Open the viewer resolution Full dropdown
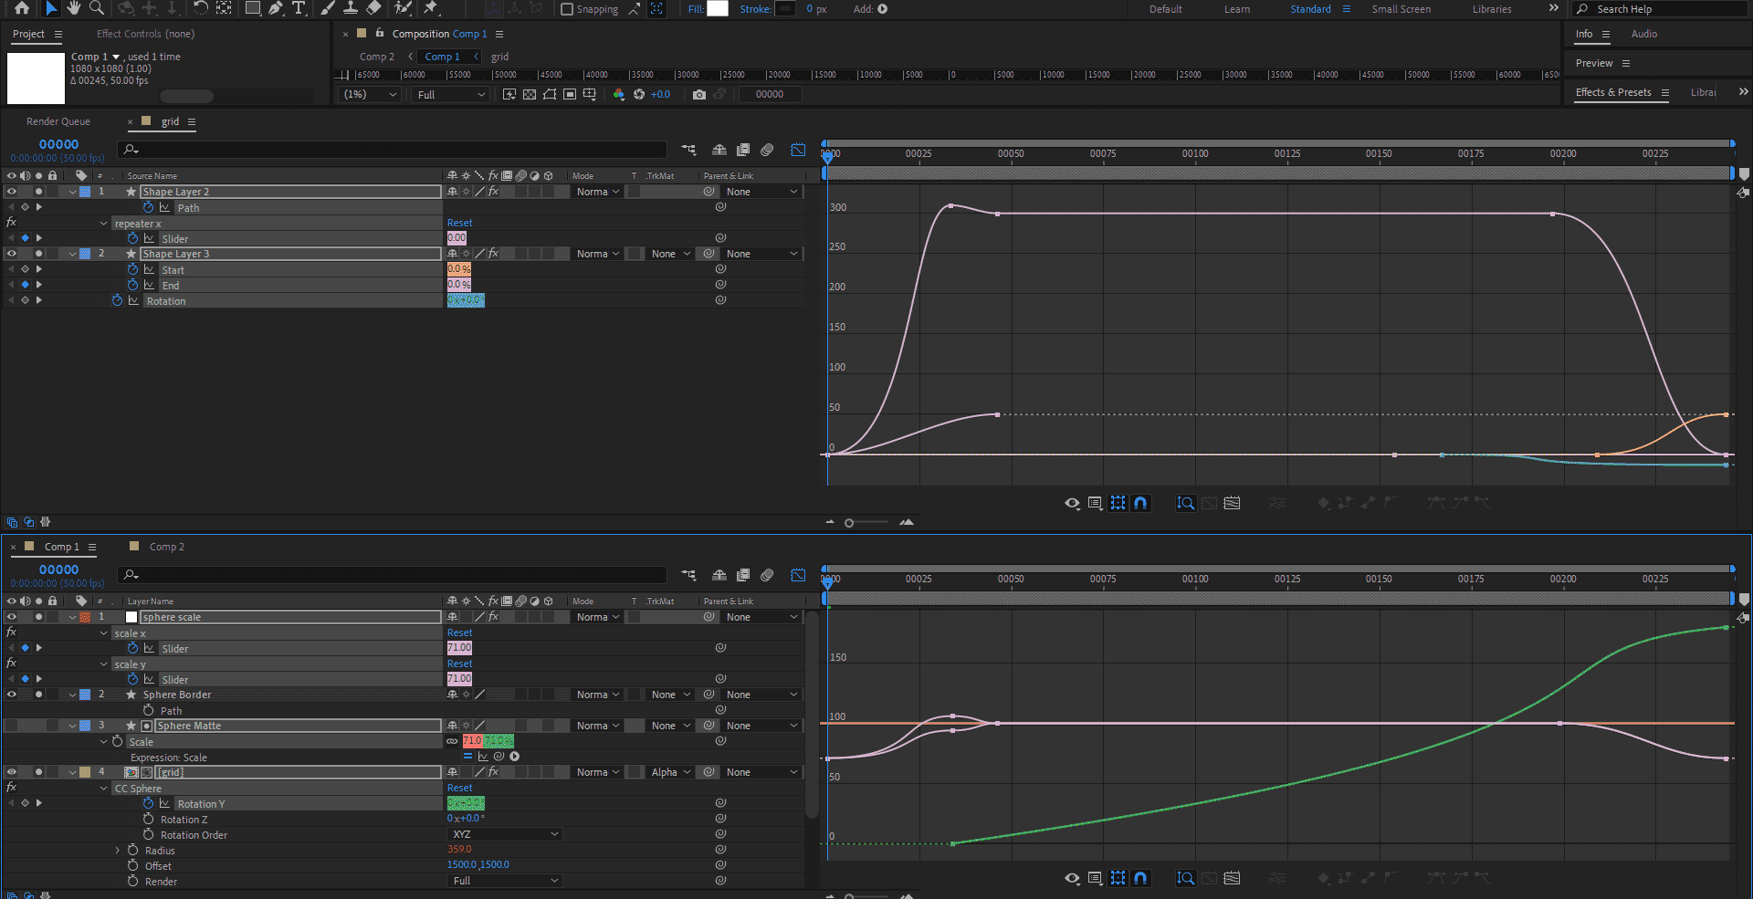This screenshot has width=1753, height=899. click(451, 95)
